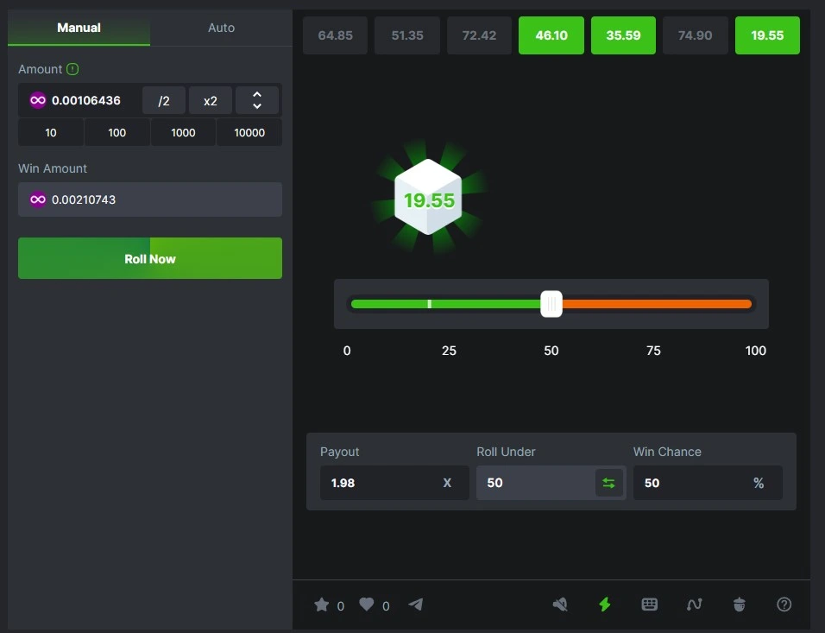Open the 35.59 winning roll result
Screen dimensions: 825x633
tap(623, 35)
